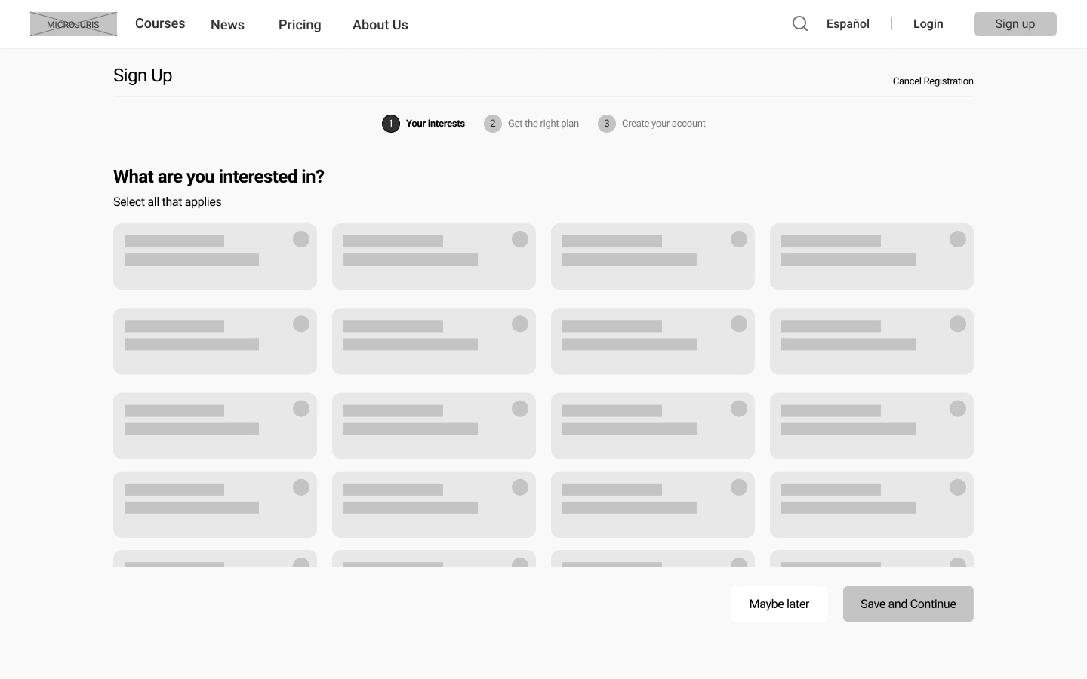
Task: Open the Courses menu
Action: (159, 23)
